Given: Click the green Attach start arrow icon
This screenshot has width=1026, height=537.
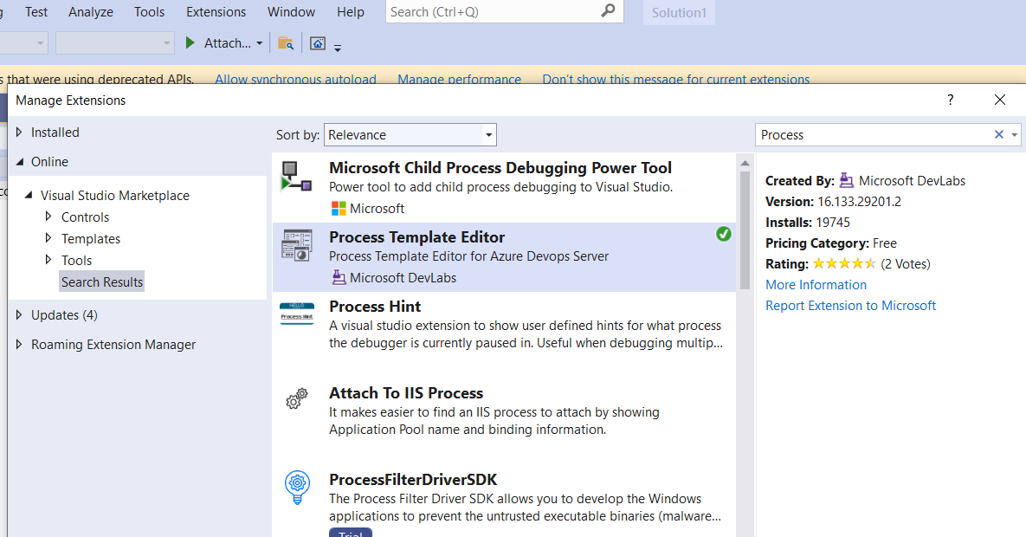Looking at the screenshot, I should point(190,43).
